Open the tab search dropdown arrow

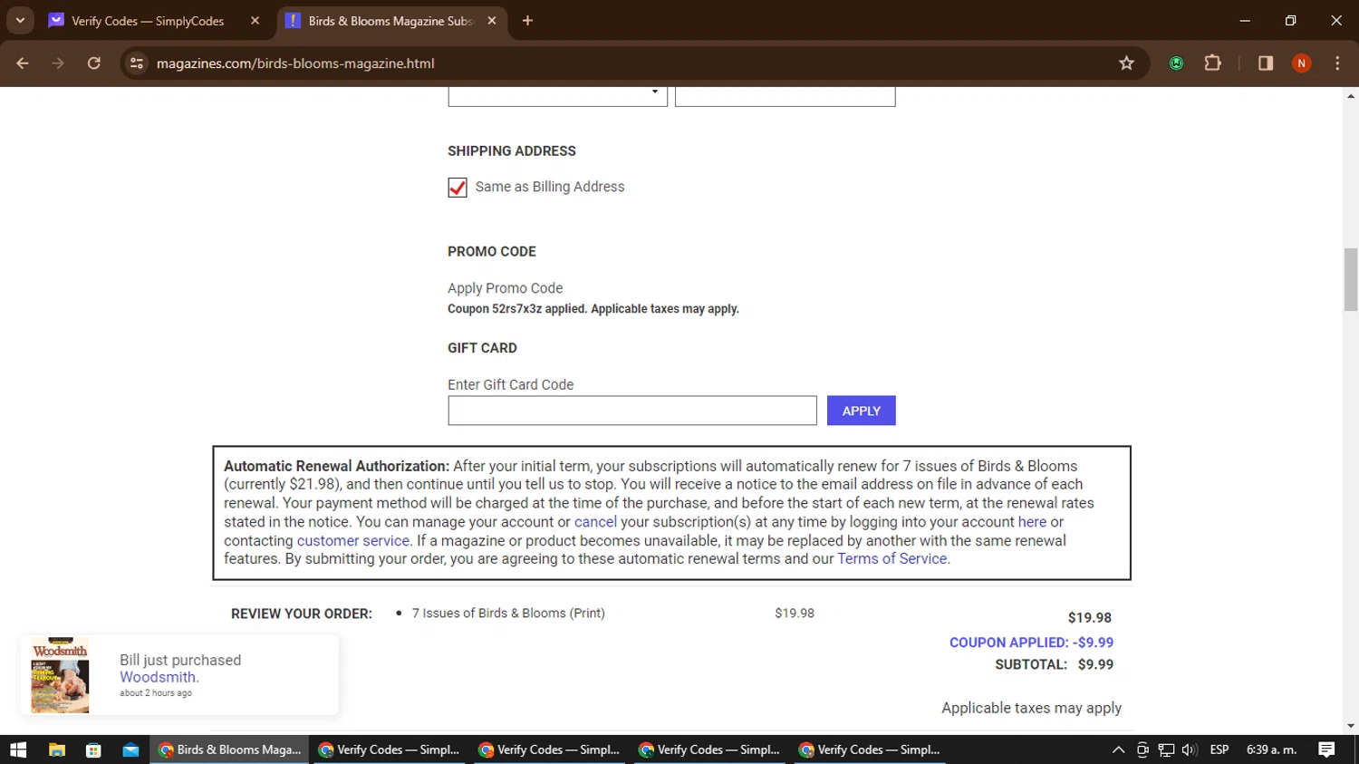click(20, 20)
